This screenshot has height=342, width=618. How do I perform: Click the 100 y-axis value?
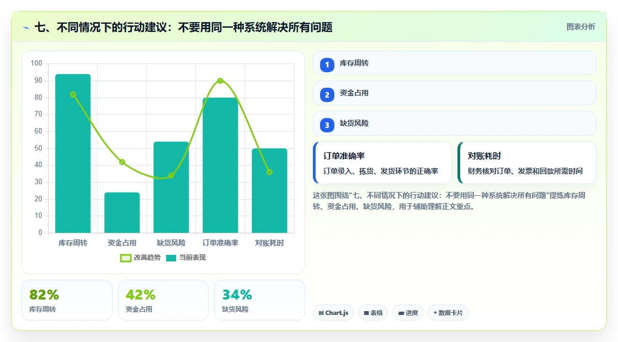click(36, 63)
